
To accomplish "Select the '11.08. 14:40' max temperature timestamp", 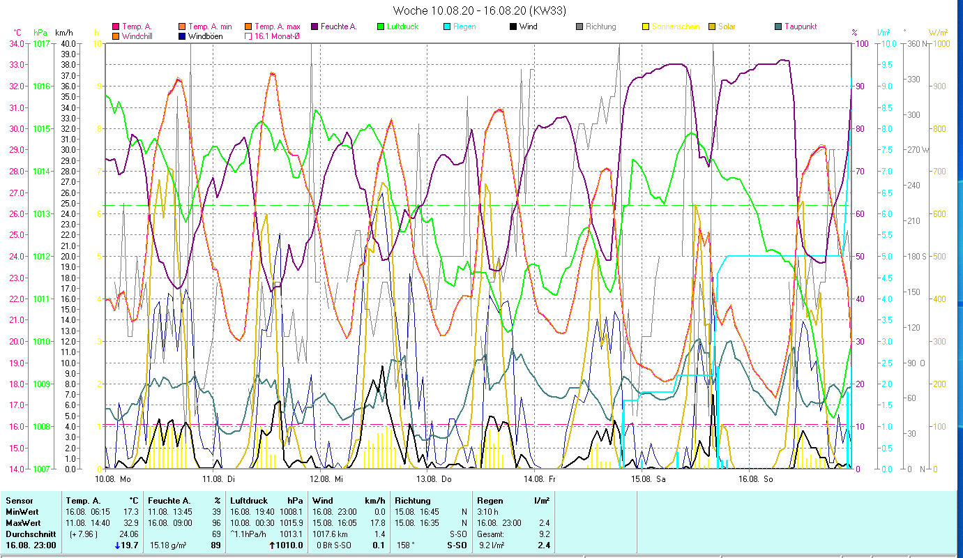I will (89, 523).
